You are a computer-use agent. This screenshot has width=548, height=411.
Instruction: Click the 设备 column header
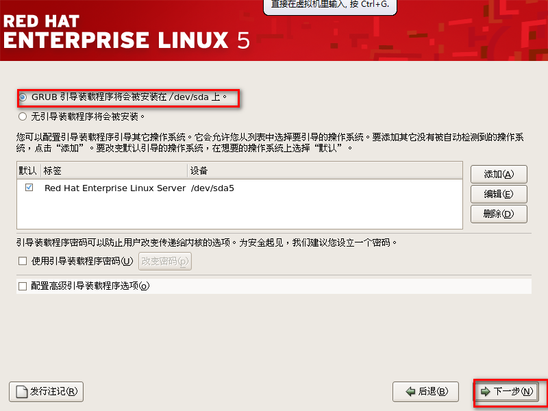(325, 171)
